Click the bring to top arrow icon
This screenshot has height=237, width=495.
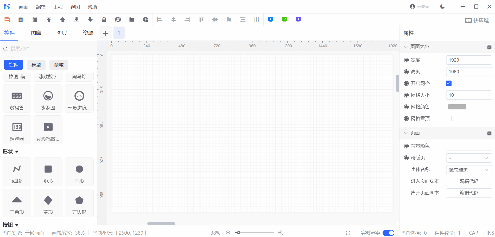coord(49,19)
